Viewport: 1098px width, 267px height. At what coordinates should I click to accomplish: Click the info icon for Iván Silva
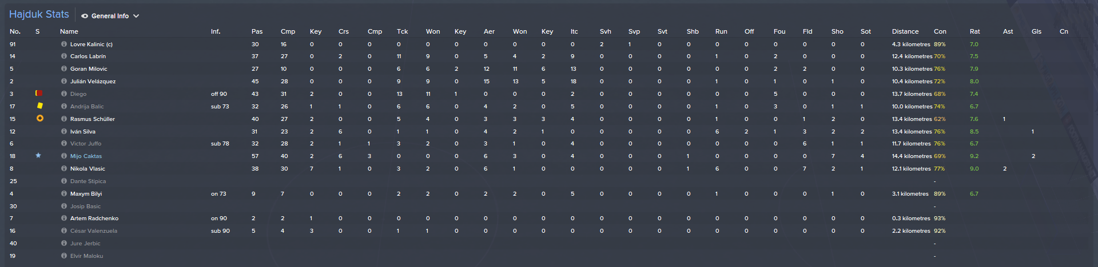pyautogui.click(x=64, y=131)
